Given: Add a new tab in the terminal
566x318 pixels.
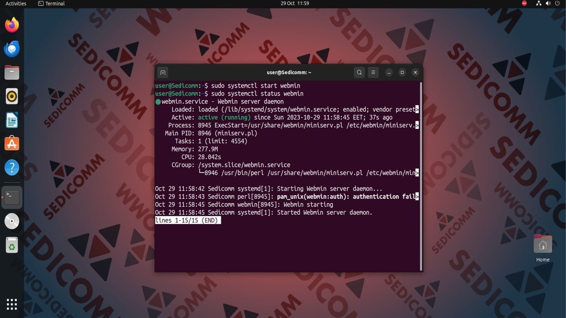Looking at the screenshot, I should click(x=163, y=72).
